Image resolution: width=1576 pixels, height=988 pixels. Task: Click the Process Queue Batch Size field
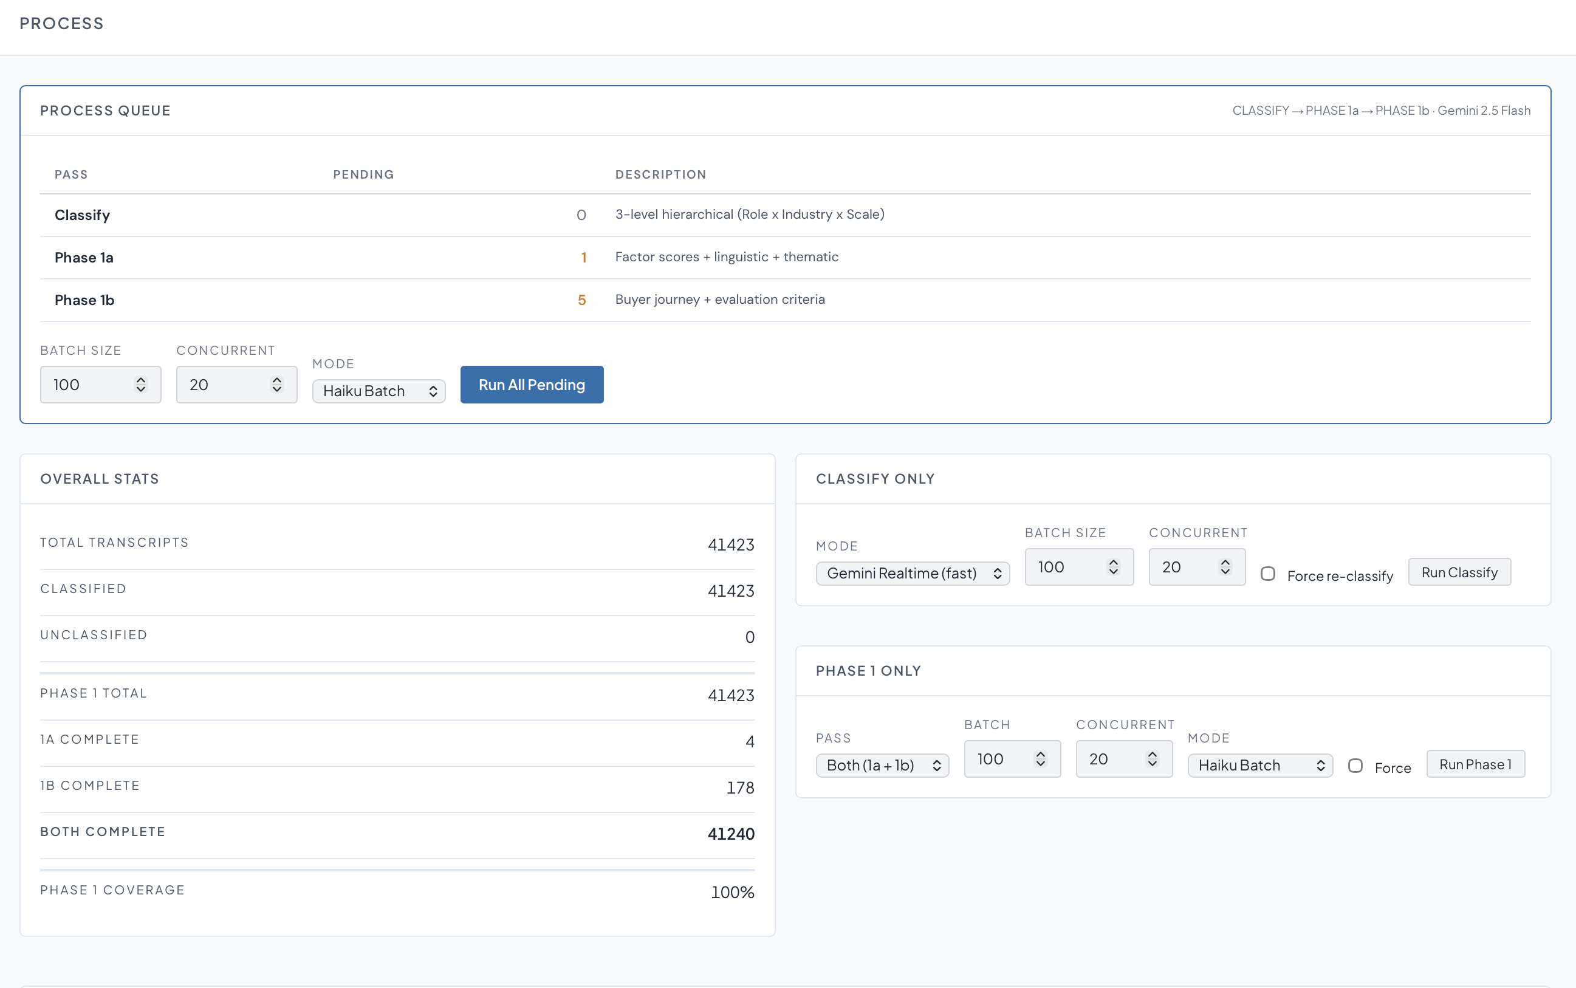coord(101,384)
